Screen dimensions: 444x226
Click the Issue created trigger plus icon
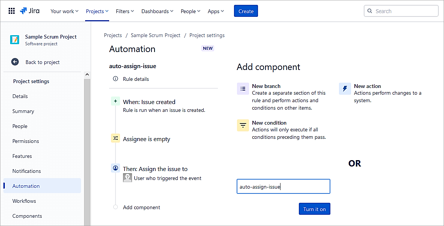click(x=115, y=101)
